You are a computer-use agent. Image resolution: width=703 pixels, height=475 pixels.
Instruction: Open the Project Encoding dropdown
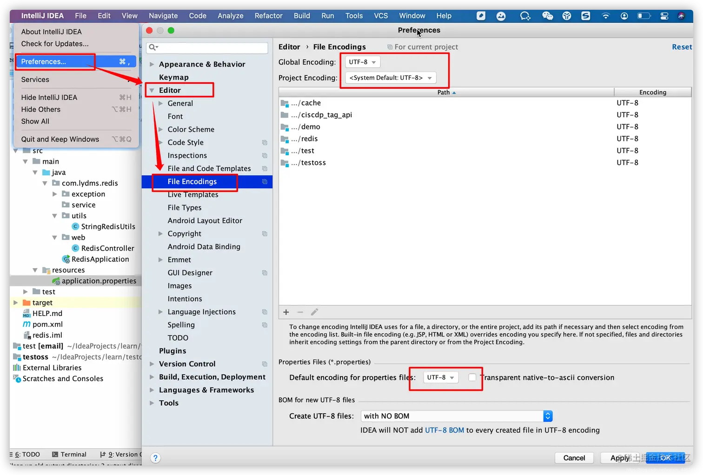point(391,78)
